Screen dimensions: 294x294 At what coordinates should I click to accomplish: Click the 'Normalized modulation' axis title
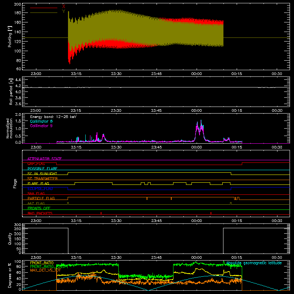pos(10,128)
